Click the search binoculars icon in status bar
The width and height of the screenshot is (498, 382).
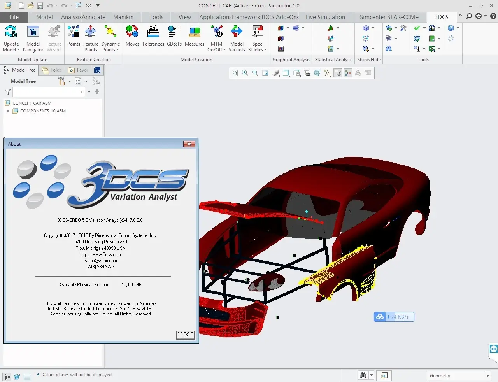pos(363,375)
